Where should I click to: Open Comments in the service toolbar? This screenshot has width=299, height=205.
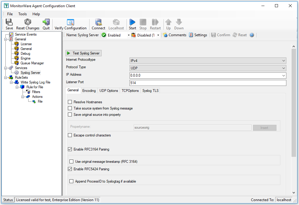175,35
